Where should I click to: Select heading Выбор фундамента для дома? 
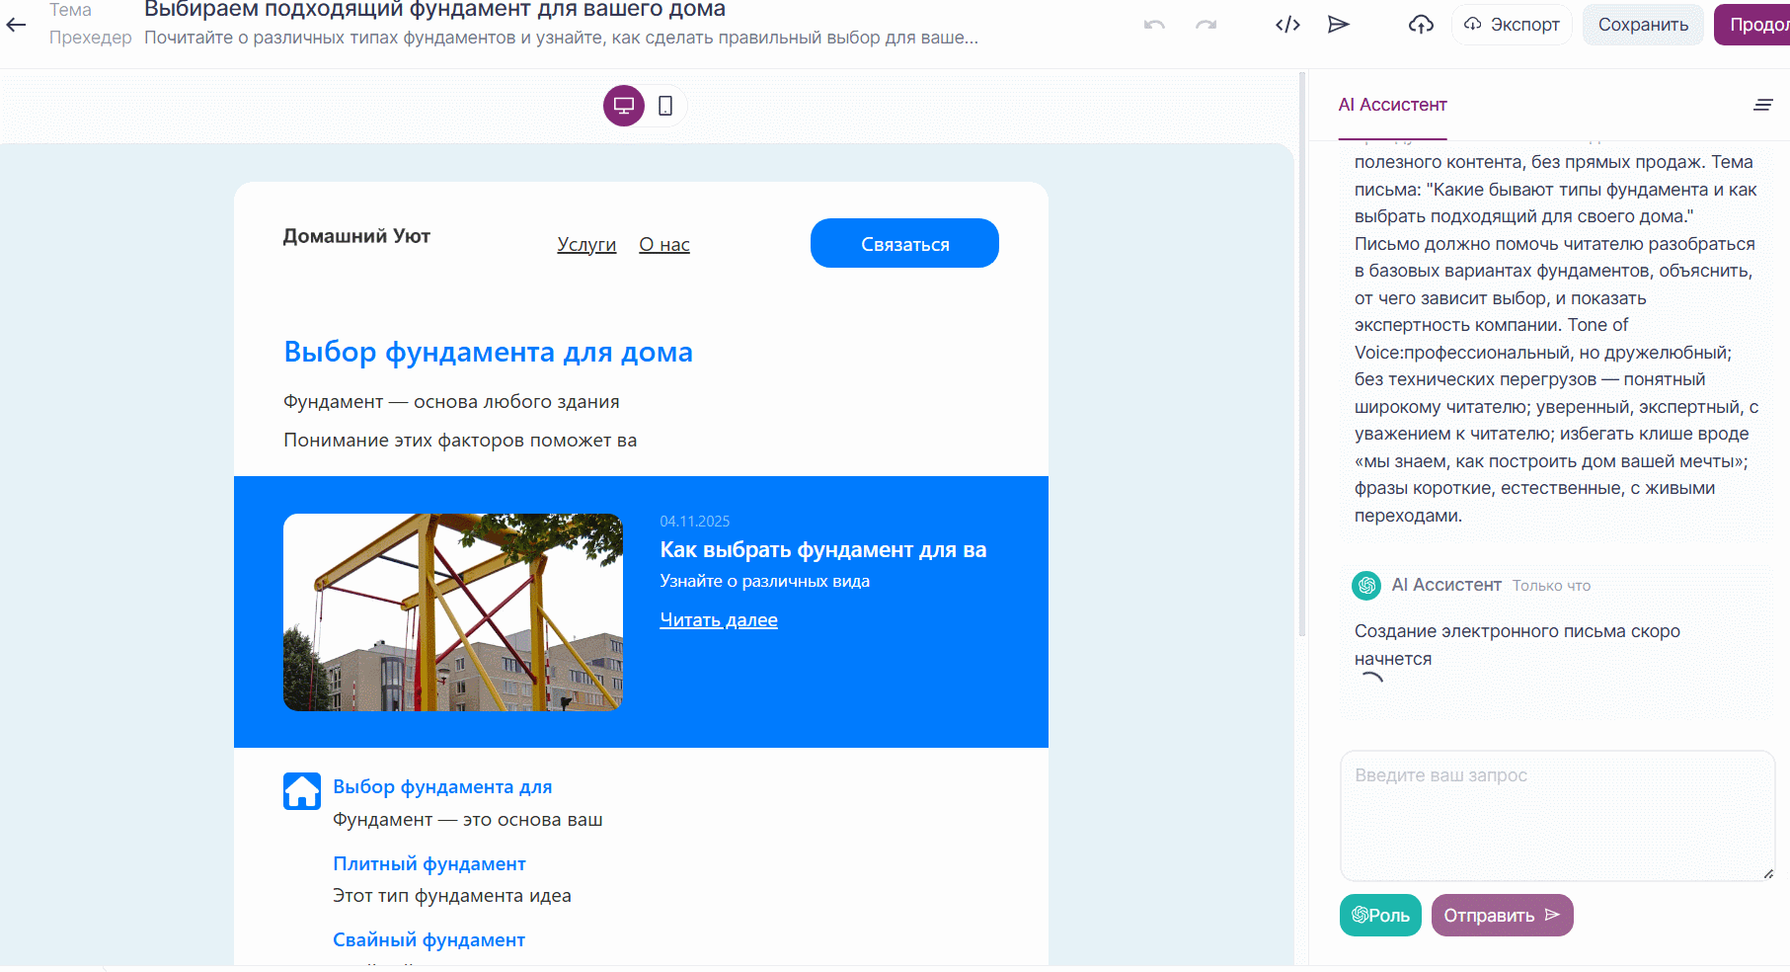click(488, 352)
